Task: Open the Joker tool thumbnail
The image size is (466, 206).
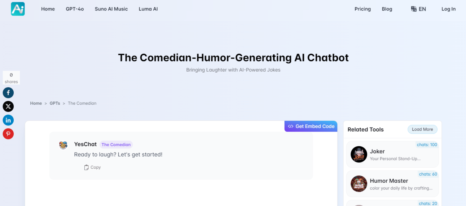Action: pos(359,154)
